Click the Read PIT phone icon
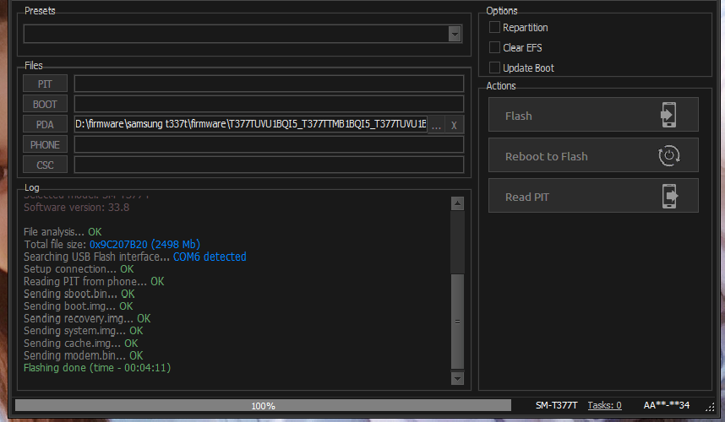725x422 pixels. [x=669, y=196]
